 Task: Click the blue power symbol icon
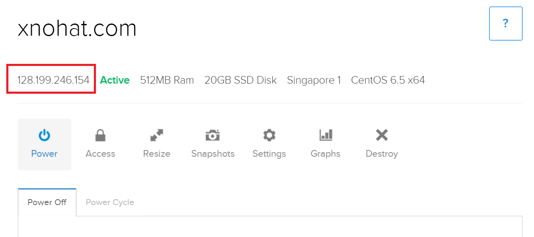44,135
